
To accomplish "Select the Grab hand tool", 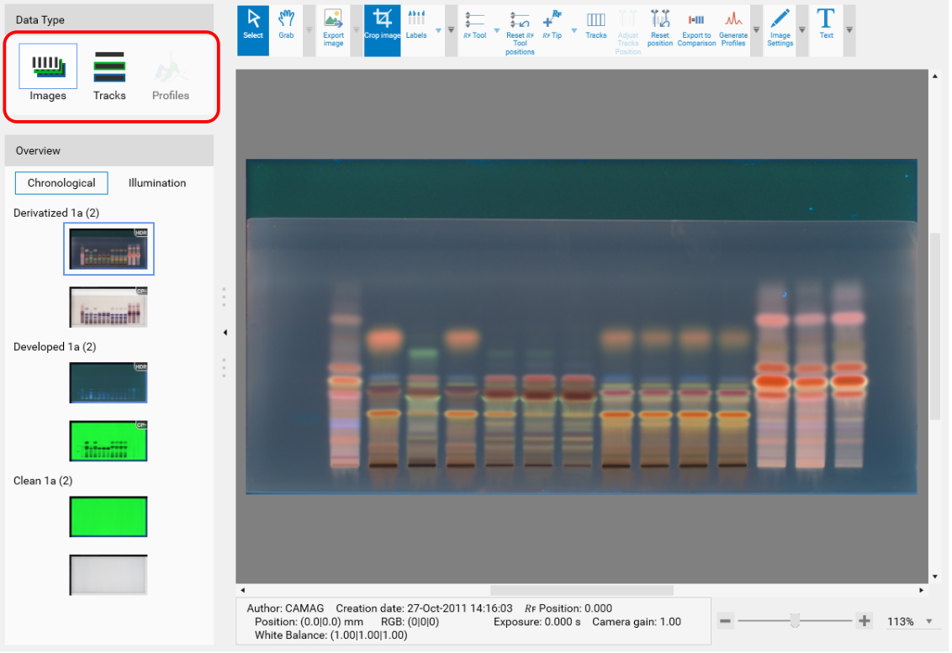I will tap(286, 25).
